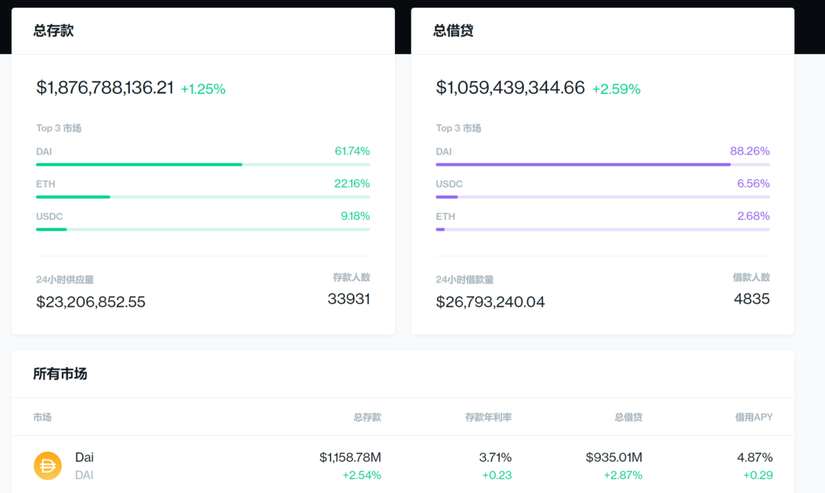
Task: Click the Dai coin icon in the market list
Action: (x=47, y=466)
